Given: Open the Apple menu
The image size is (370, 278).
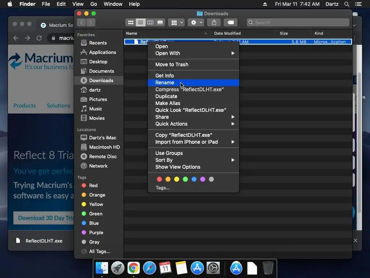Looking at the screenshot, I should [10, 4].
